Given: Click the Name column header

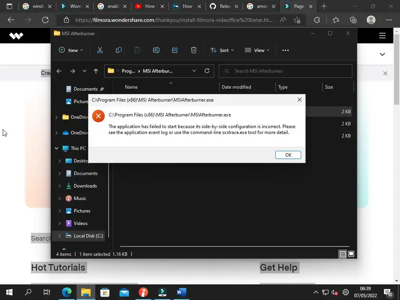Looking at the screenshot, I should point(131,87).
